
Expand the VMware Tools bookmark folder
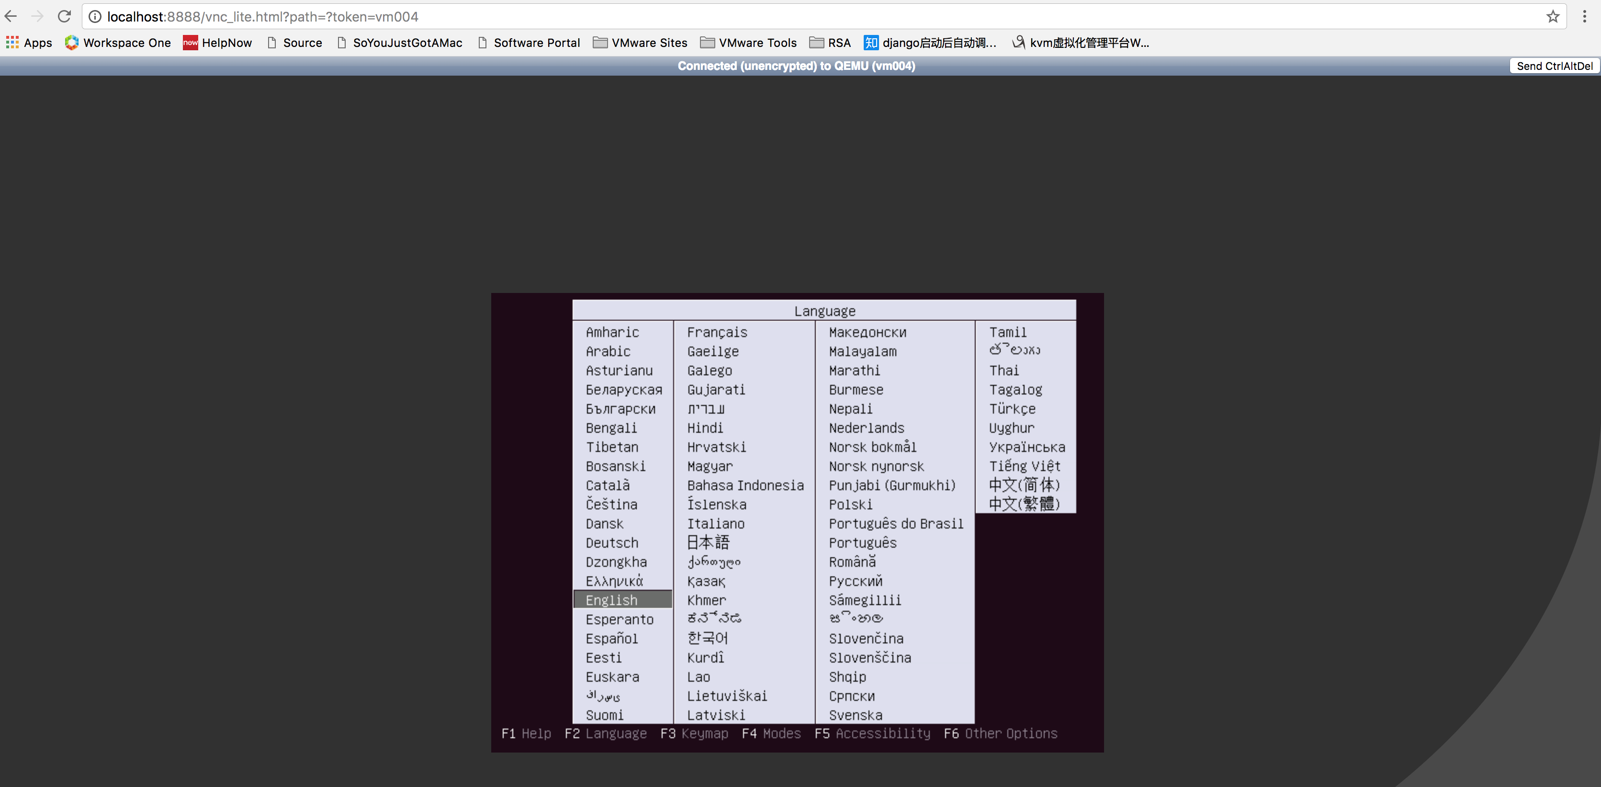748,43
